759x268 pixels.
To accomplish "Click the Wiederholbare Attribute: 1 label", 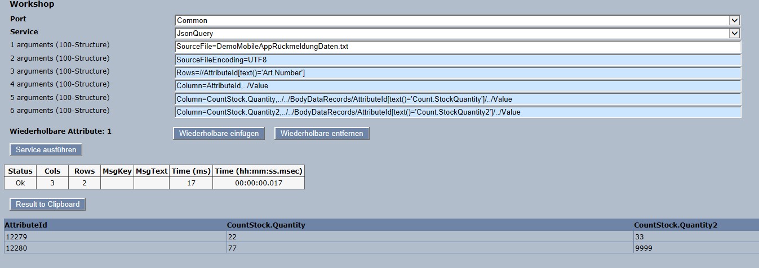I will click(x=61, y=131).
